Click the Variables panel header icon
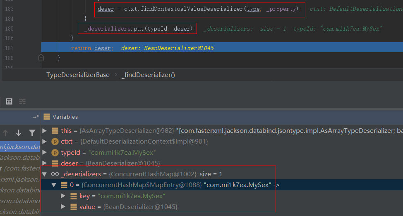Viewport: 403px width, 216px height. [47, 117]
